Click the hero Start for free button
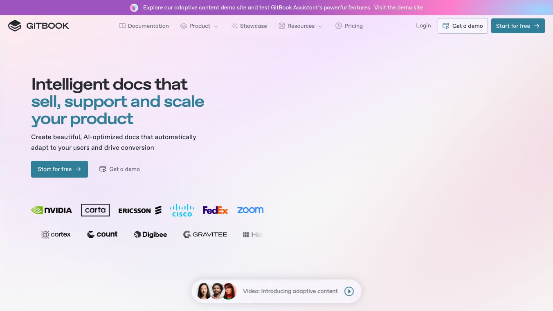Screen dimensions: 553x311 coord(59,169)
